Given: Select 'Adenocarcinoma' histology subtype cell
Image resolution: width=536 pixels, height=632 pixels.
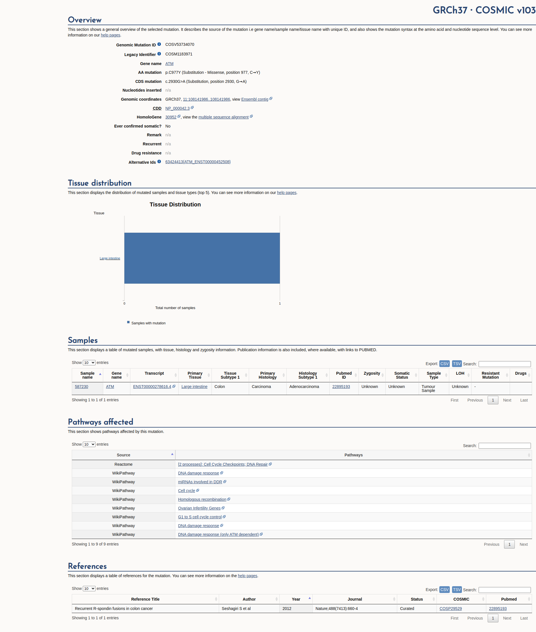Looking at the screenshot, I should pyautogui.click(x=308, y=388).
